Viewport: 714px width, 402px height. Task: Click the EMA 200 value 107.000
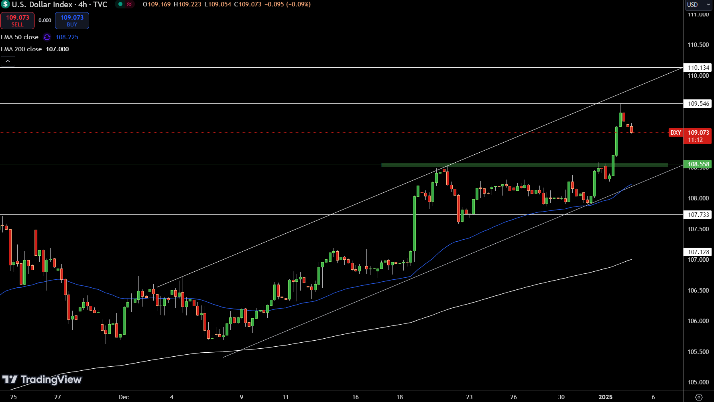(x=57, y=49)
